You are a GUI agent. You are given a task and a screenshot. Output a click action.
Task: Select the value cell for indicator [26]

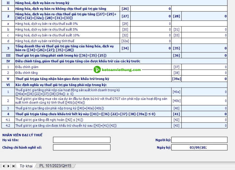point(151,9)
